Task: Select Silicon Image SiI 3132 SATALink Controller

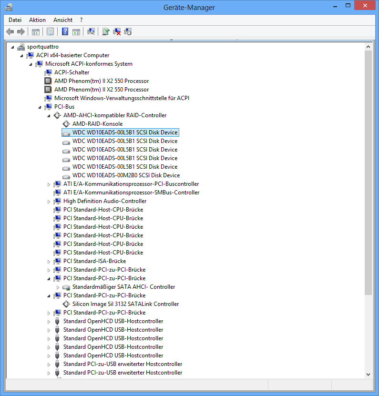Action: 125,304
